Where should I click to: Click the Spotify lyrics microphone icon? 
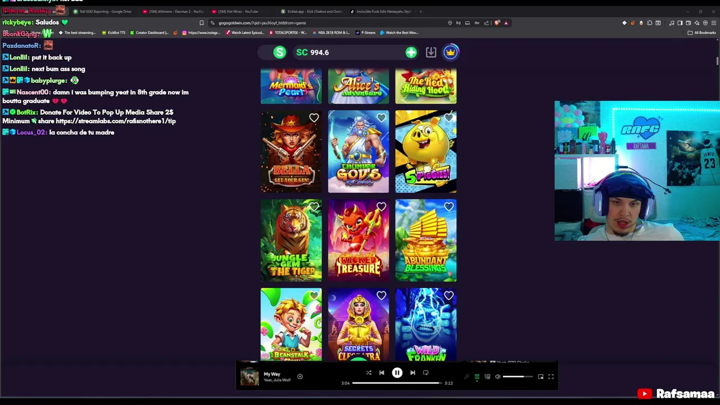point(466,377)
